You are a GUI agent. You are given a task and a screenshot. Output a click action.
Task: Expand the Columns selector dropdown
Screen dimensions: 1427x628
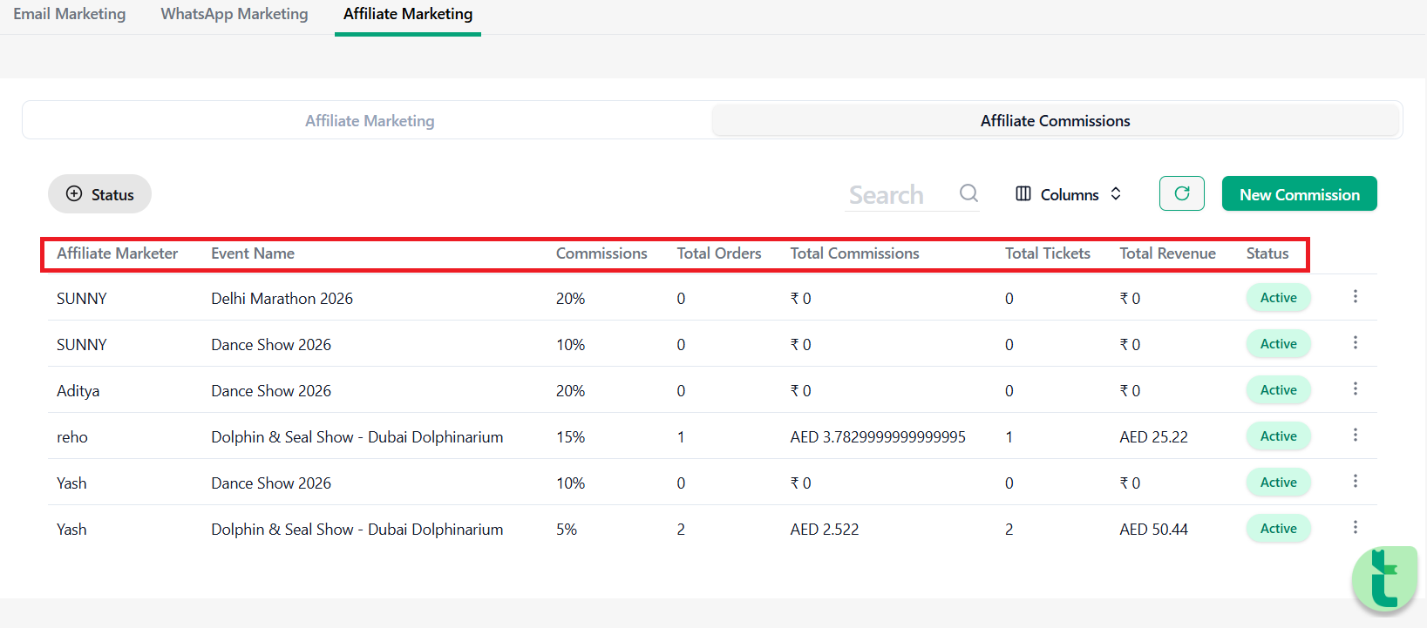tap(1069, 194)
